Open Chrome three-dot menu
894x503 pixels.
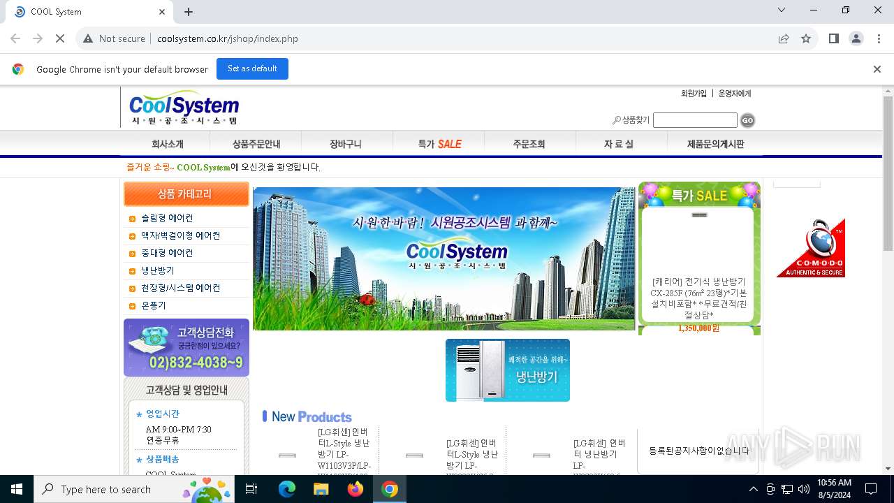click(x=879, y=38)
